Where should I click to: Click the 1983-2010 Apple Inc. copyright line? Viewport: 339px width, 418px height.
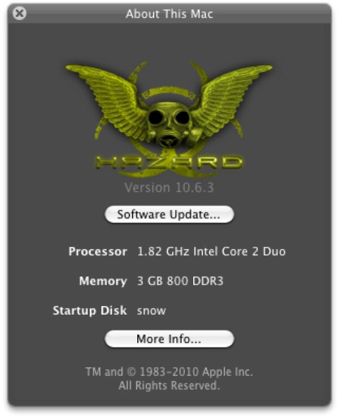tap(169, 372)
